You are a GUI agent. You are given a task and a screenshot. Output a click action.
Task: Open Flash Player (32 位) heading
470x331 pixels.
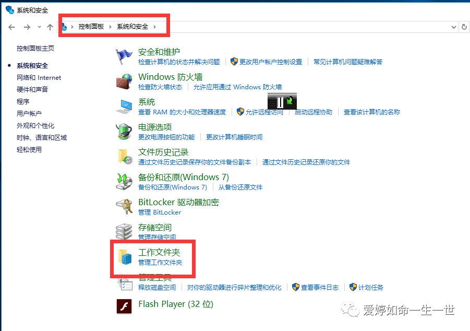pyautogui.click(x=176, y=304)
